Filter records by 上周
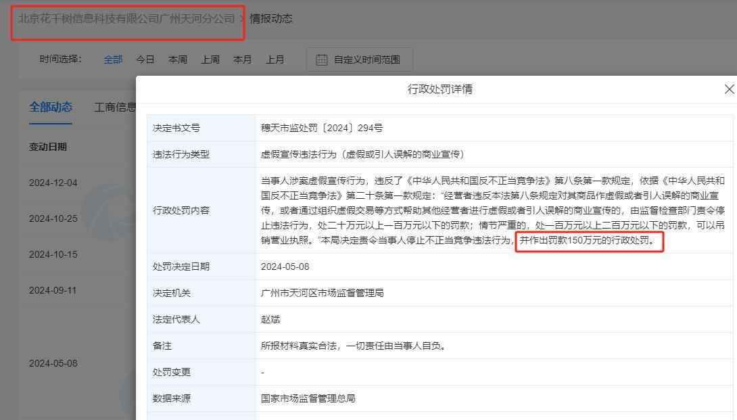The image size is (737, 420). (210, 60)
